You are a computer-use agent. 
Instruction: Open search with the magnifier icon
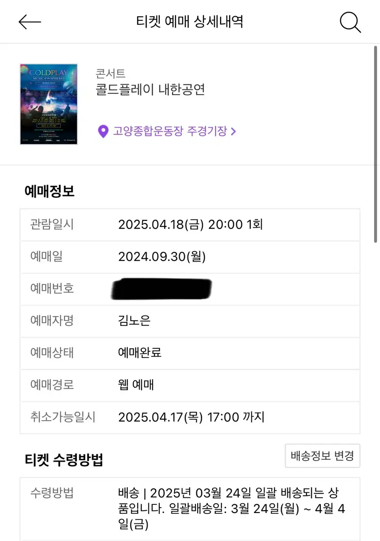click(350, 22)
